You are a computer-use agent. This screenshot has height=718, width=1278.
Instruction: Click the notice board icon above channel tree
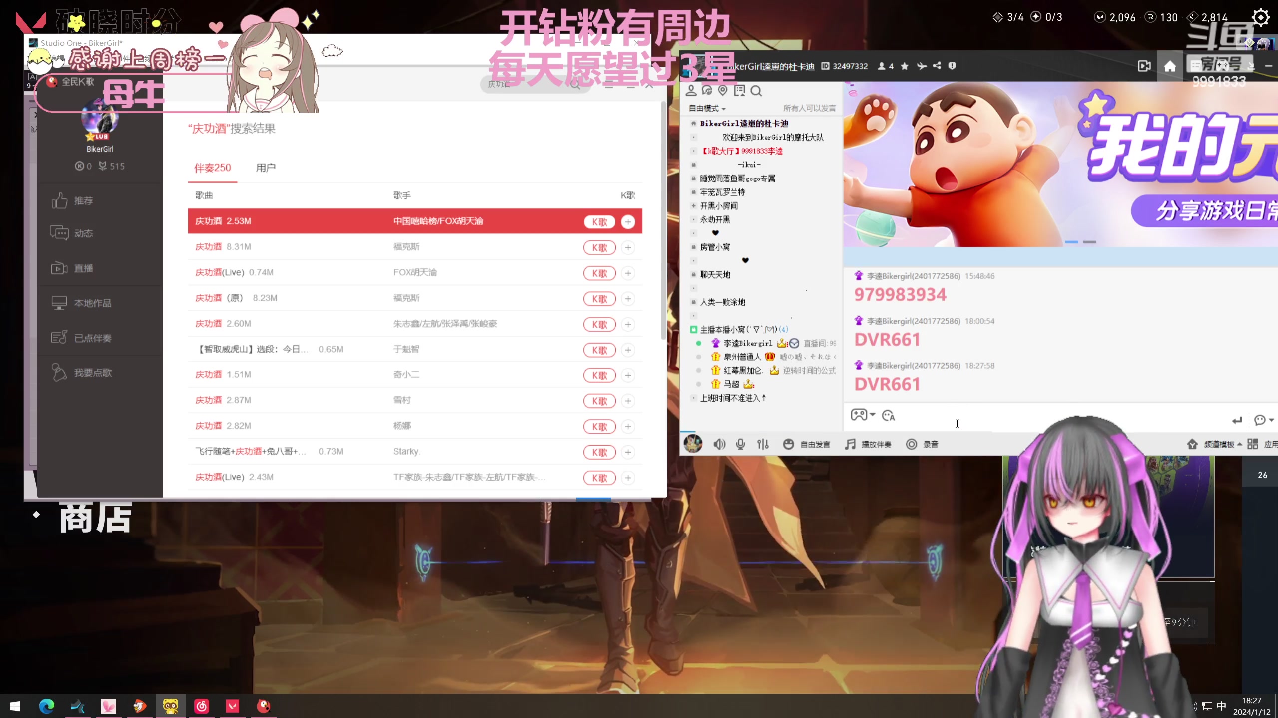739,90
